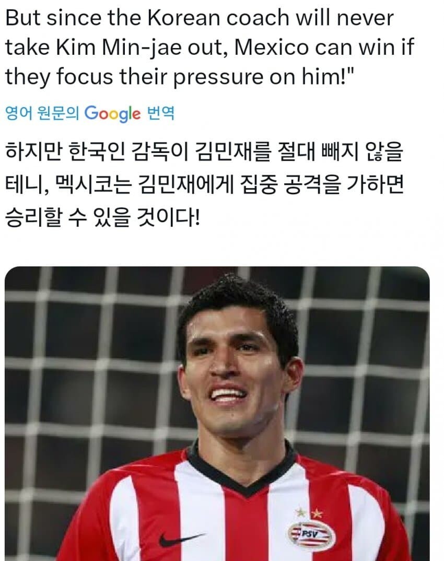The width and height of the screenshot is (444, 561).
Task: Select the two gold stars above PSV crest
Action: coord(309,513)
